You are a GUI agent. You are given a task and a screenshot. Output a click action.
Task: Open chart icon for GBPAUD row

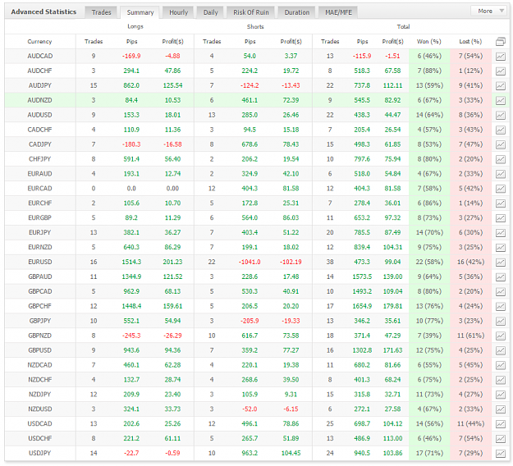500,277
